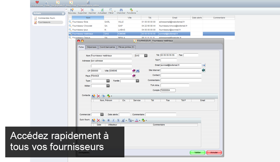Image resolution: width=280 pixels, height=162 pixels.
Task: Toggle bold G in Suivi fourn. toolbar
Action: point(108,120)
